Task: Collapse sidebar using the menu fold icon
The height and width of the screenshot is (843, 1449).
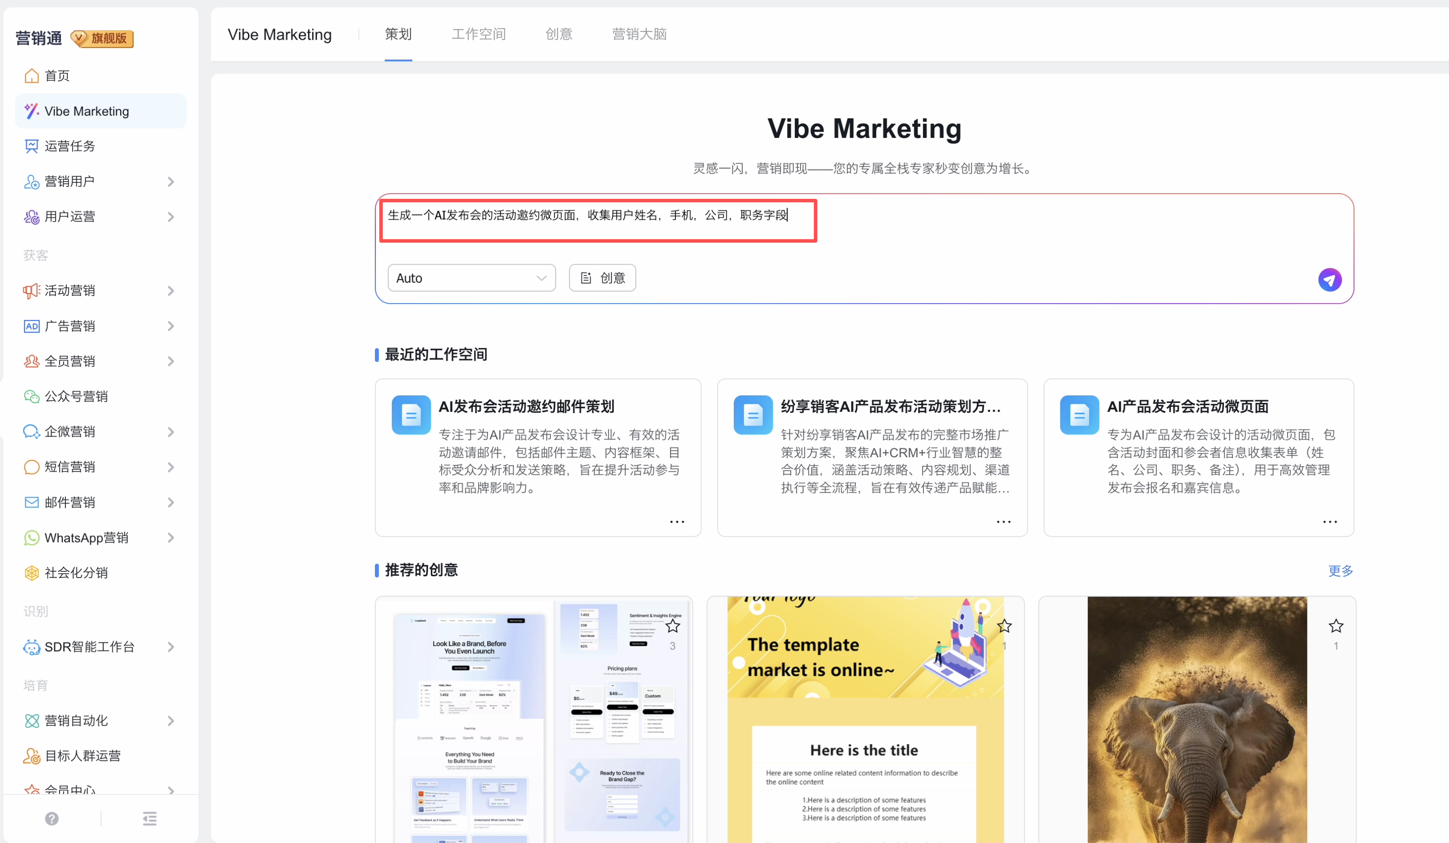Action: tap(149, 818)
